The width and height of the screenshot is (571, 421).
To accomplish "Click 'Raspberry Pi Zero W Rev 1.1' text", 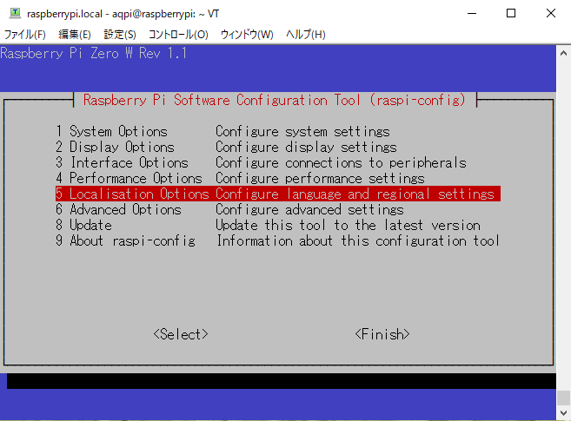I will [x=94, y=54].
